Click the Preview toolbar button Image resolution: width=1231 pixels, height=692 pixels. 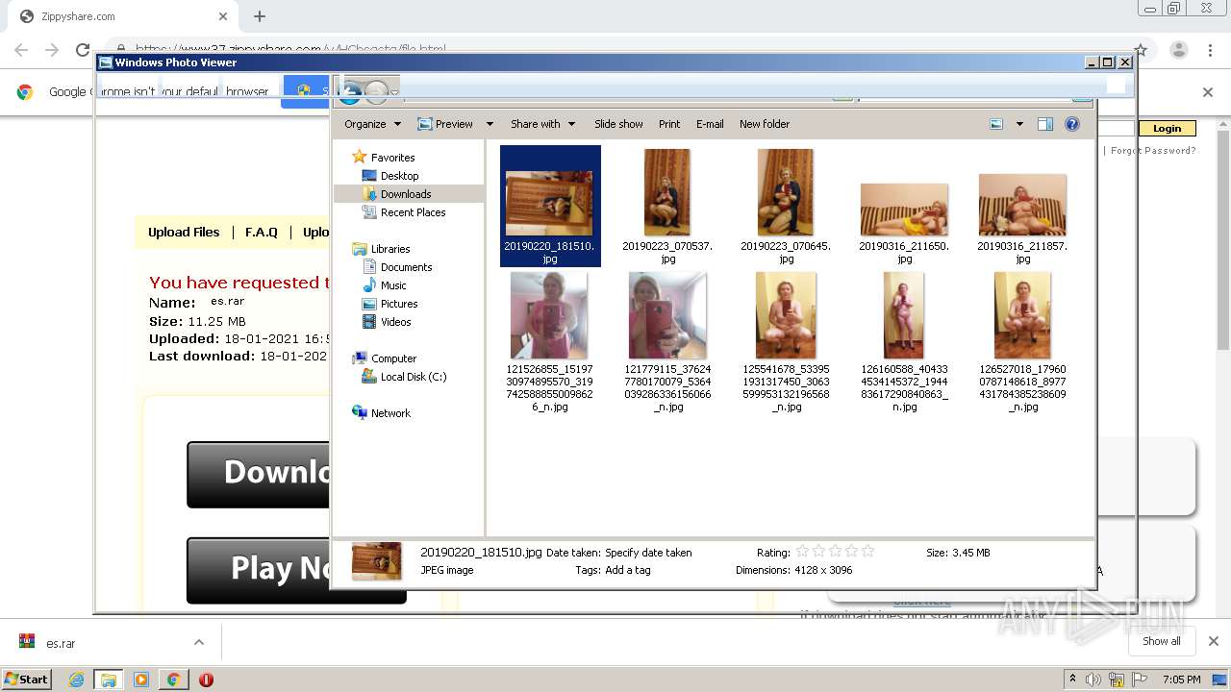pyautogui.click(x=445, y=124)
